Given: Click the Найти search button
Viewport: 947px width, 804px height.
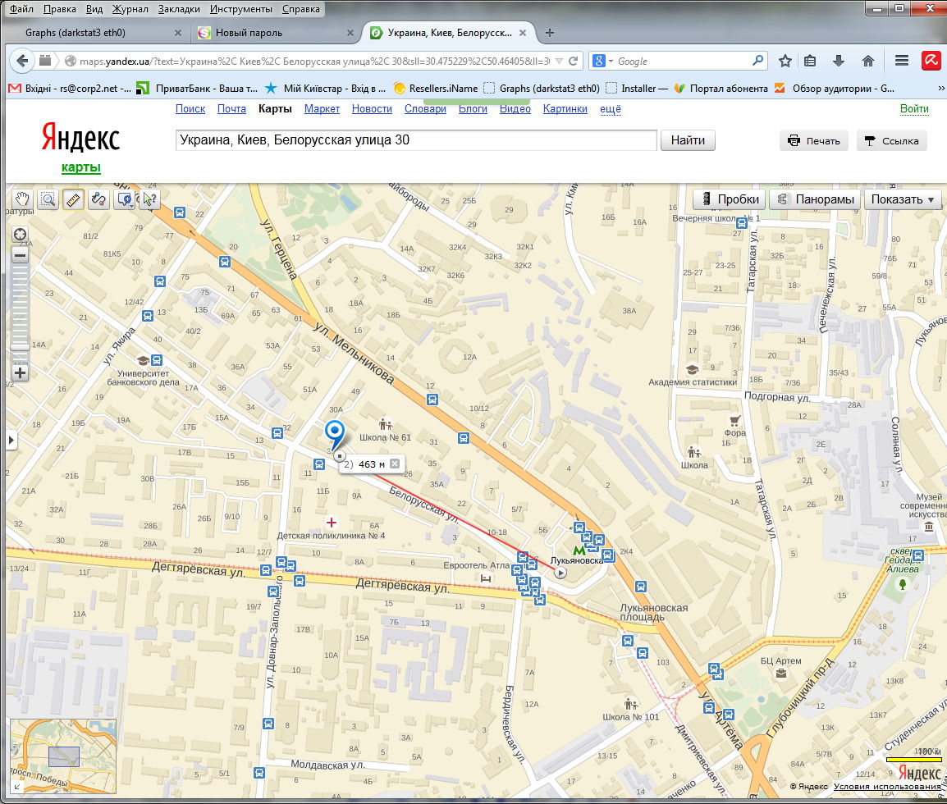Looking at the screenshot, I should (x=688, y=140).
